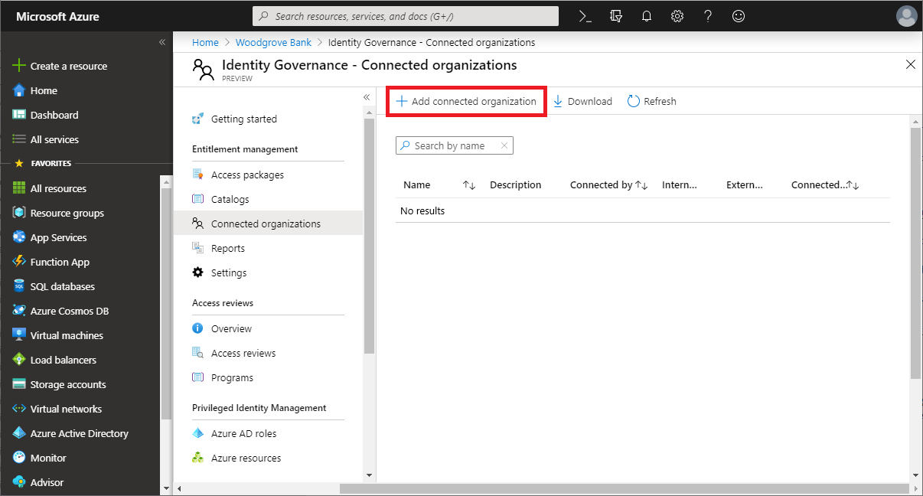Click the Home icon in left sidebar
The width and height of the screenshot is (923, 496).
point(19,90)
